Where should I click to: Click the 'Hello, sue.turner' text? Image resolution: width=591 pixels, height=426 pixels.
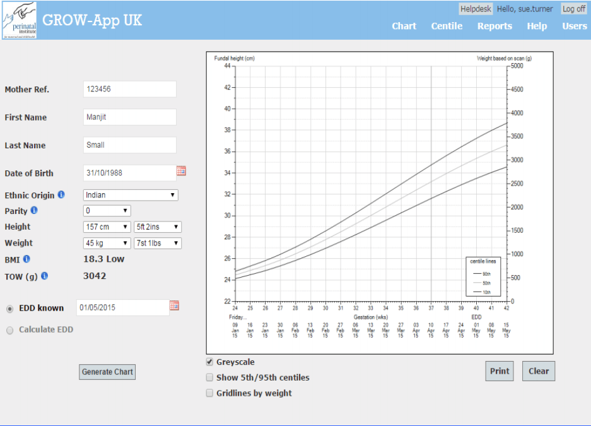tap(525, 9)
